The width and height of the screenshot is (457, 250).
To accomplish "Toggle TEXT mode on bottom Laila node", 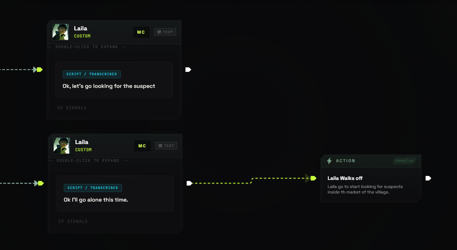I will (x=166, y=146).
